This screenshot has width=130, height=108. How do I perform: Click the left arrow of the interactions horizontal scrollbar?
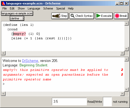pos(3,94)
